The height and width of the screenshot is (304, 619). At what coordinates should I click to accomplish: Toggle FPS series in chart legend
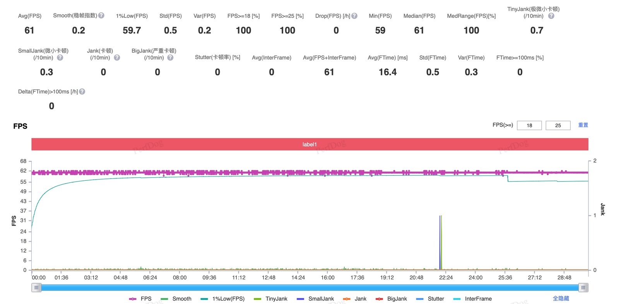coord(140,299)
